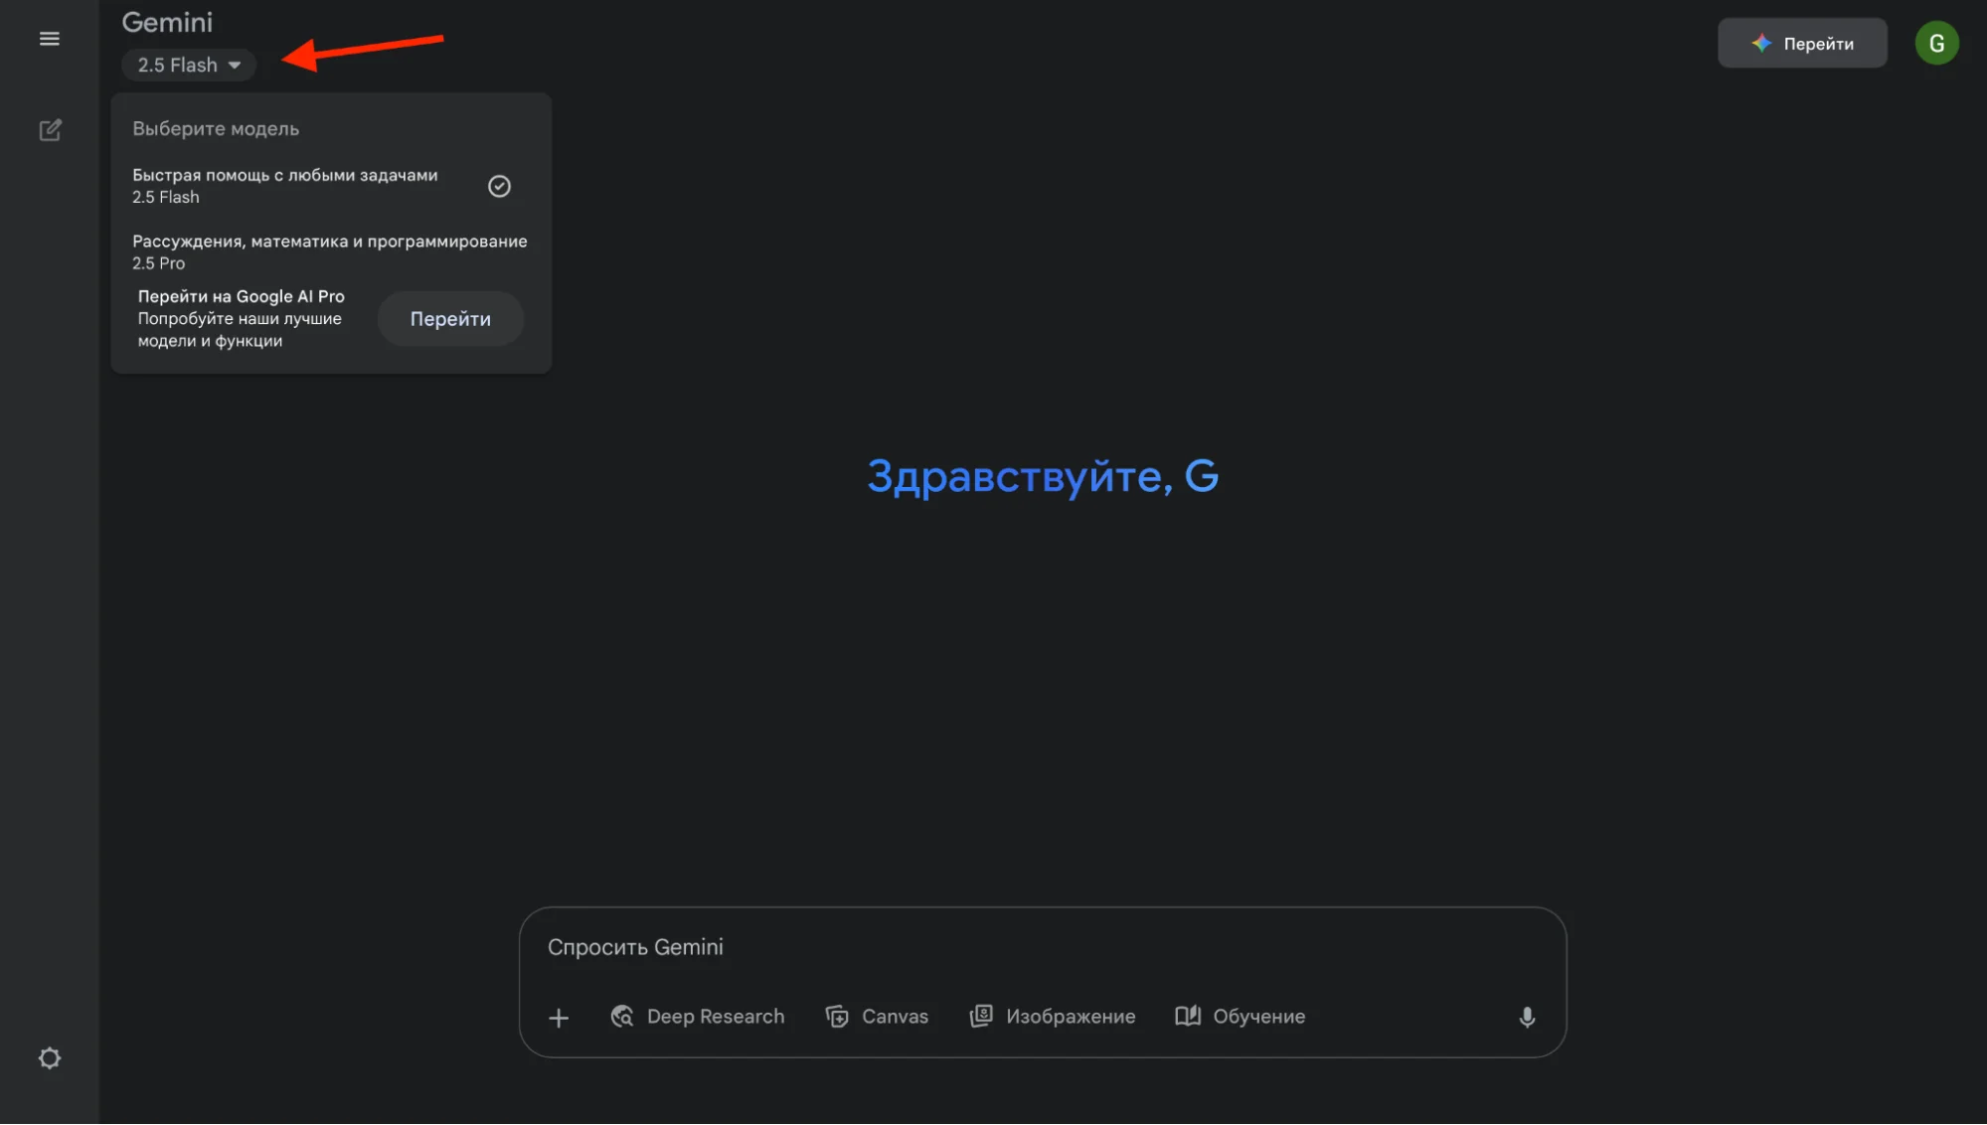The height and width of the screenshot is (1125, 1987).
Task: Focus the Спросить Gemini prompt field
Action: [x=1042, y=947]
